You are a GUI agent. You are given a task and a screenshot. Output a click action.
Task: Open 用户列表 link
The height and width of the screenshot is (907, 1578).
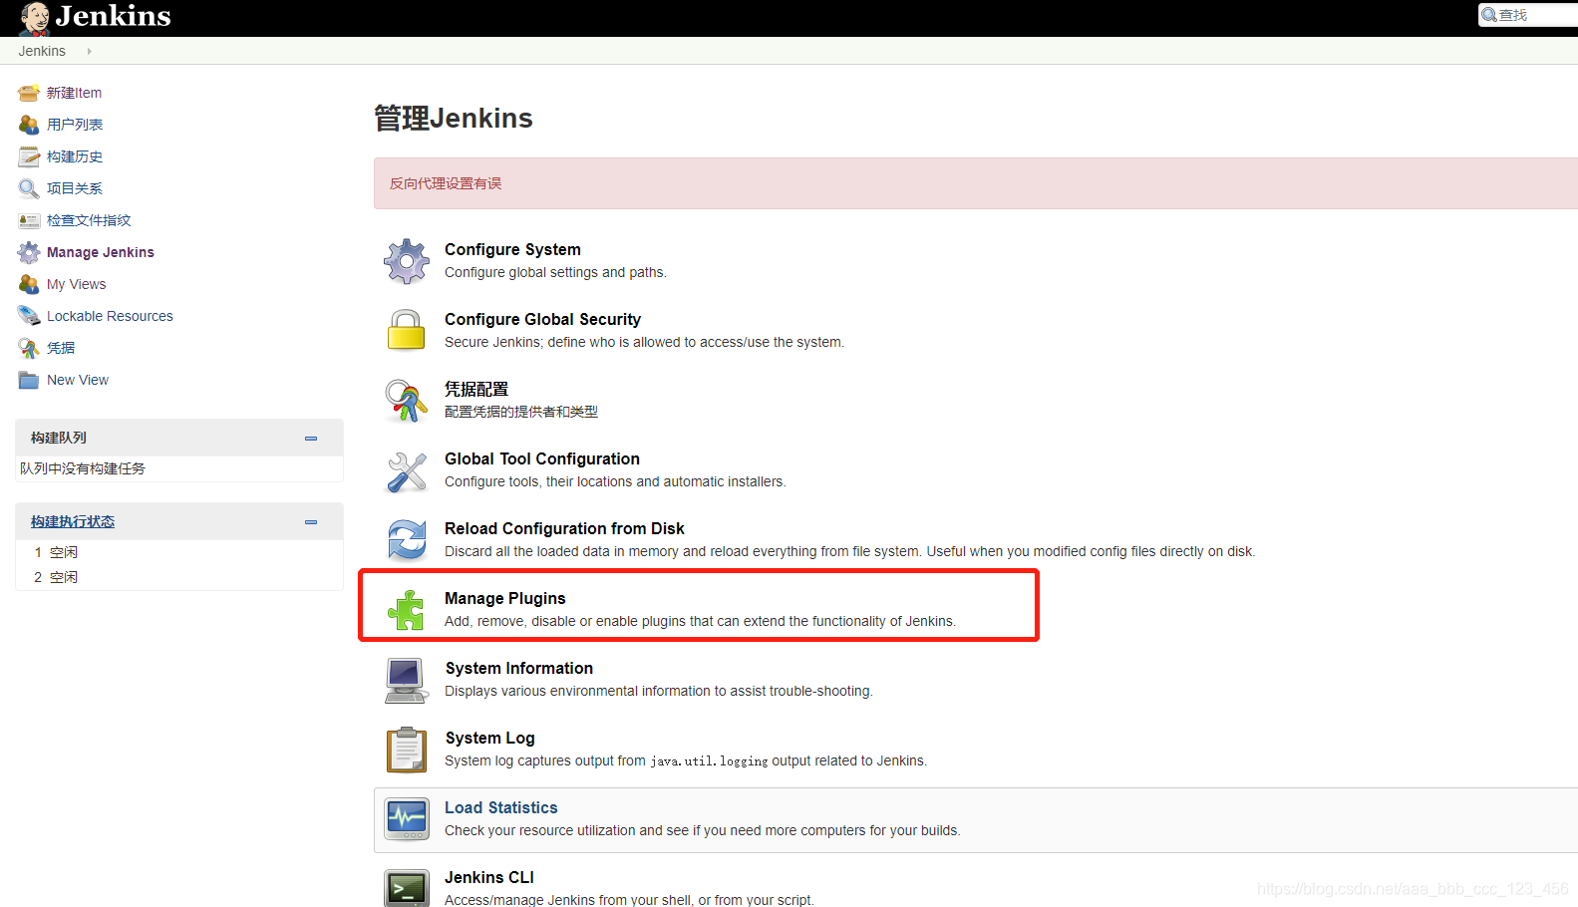75,125
